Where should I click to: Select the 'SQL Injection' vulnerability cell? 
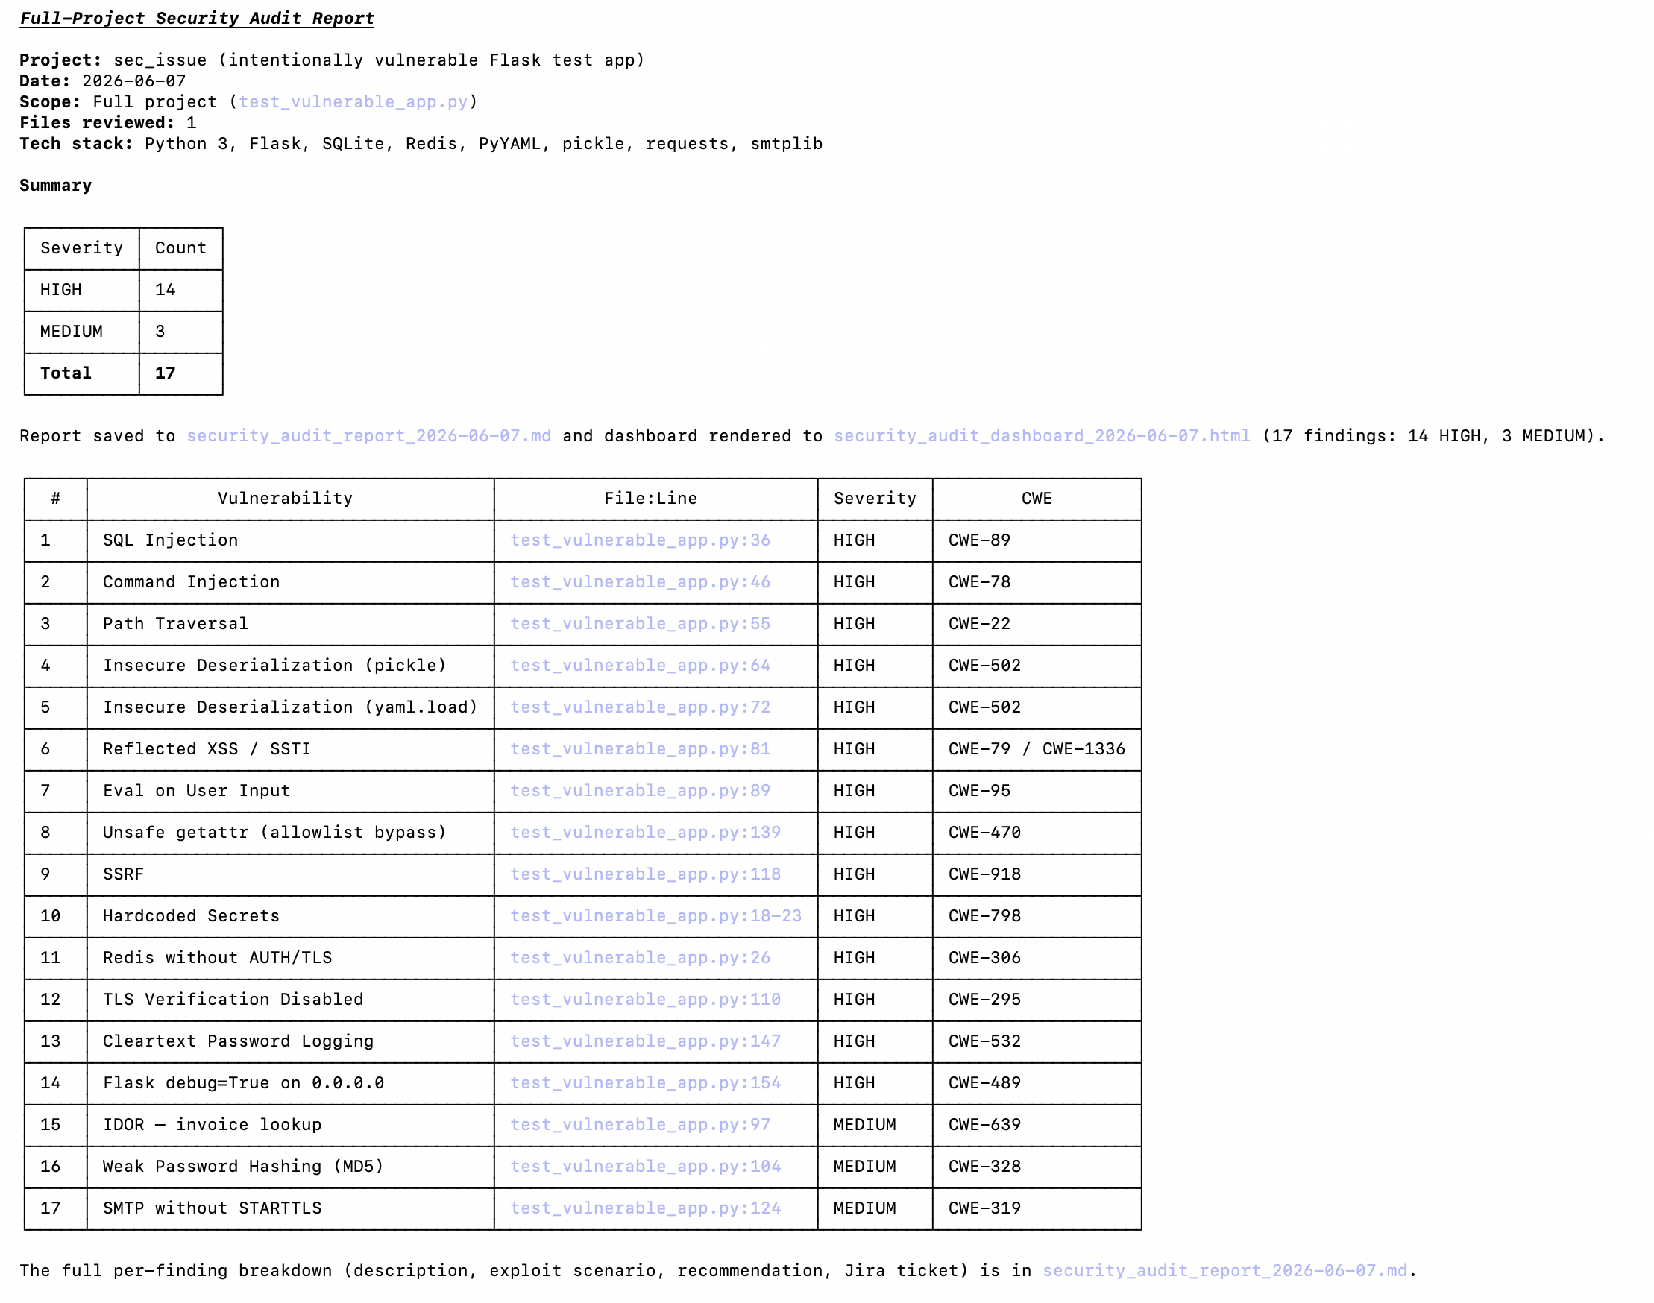click(x=290, y=540)
